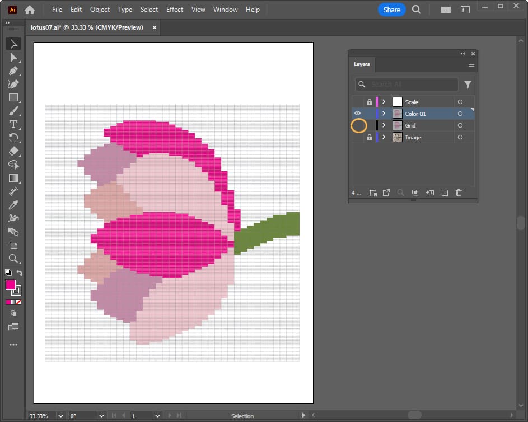Select the Pen tool
The width and height of the screenshot is (528, 422).
[x=14, y=71]
